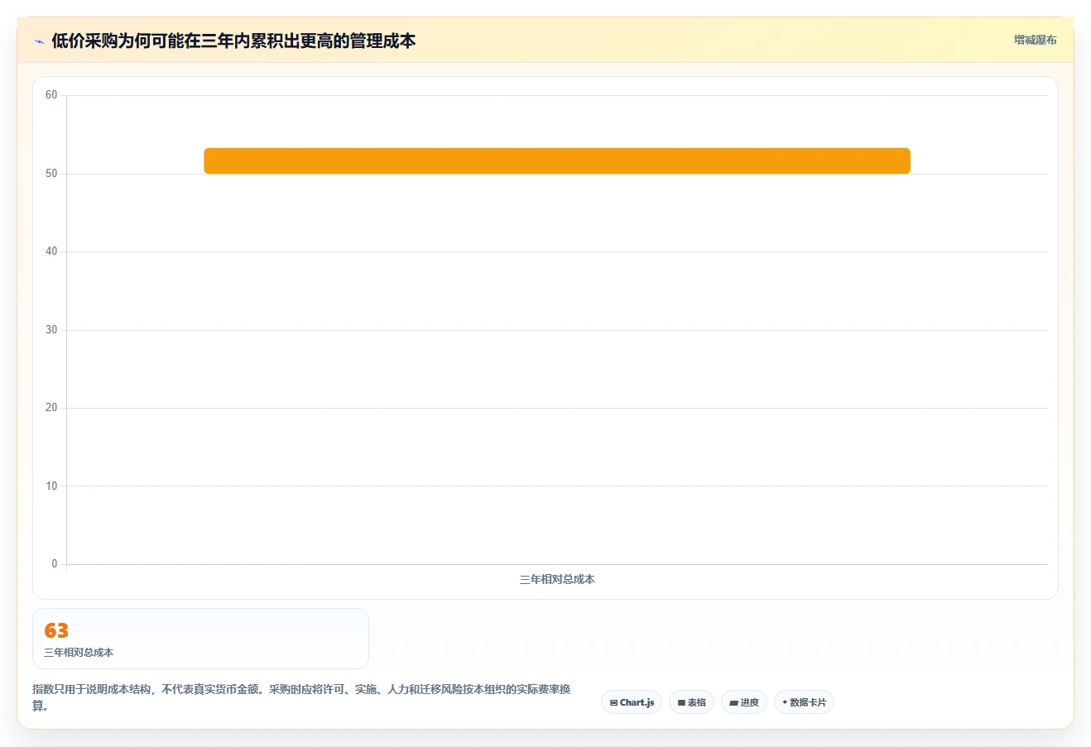Open the 数据卡片 chip
1091x747 pixels.
pyautogui.click(x=804, y=702)
